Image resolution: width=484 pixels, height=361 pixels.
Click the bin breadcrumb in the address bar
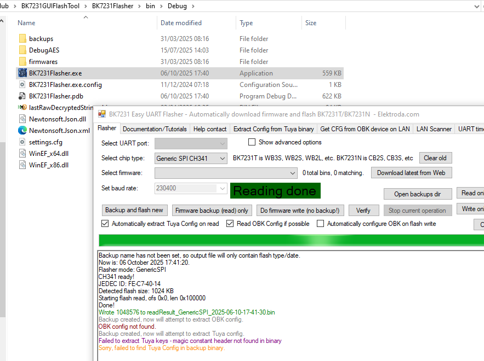[150, 6]
